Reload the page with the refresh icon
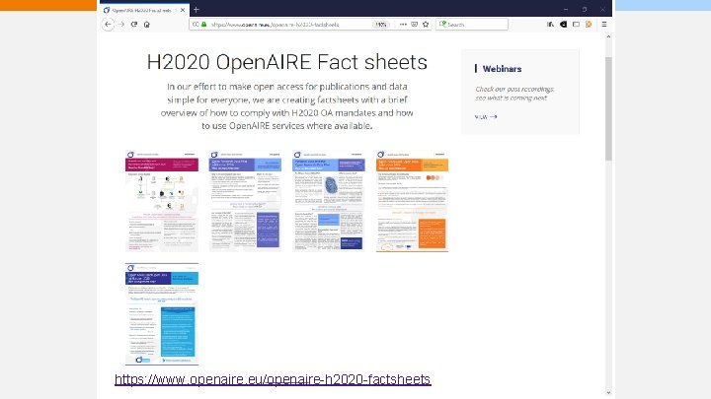The image size is (711, 399). coord(134,25)
